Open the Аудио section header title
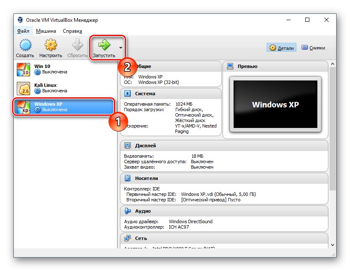Viewport: 350px width, 271px height. [143, 211]
